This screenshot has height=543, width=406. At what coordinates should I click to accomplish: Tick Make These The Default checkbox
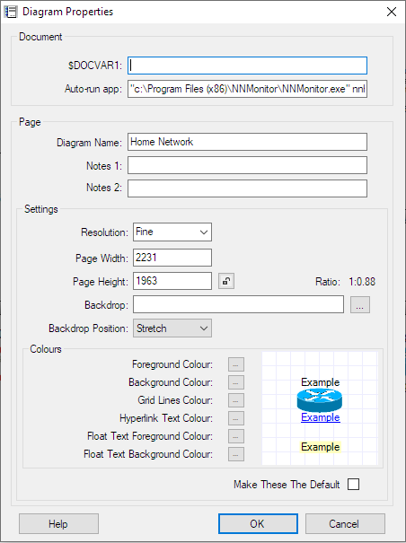353,484
